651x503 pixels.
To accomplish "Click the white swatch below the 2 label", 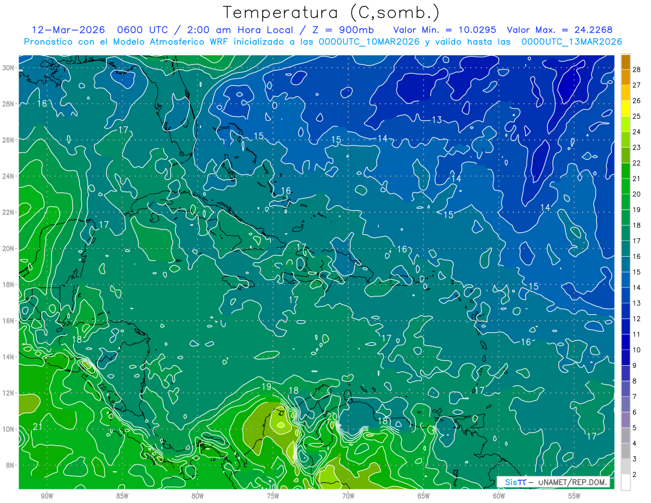I will 626,482.
